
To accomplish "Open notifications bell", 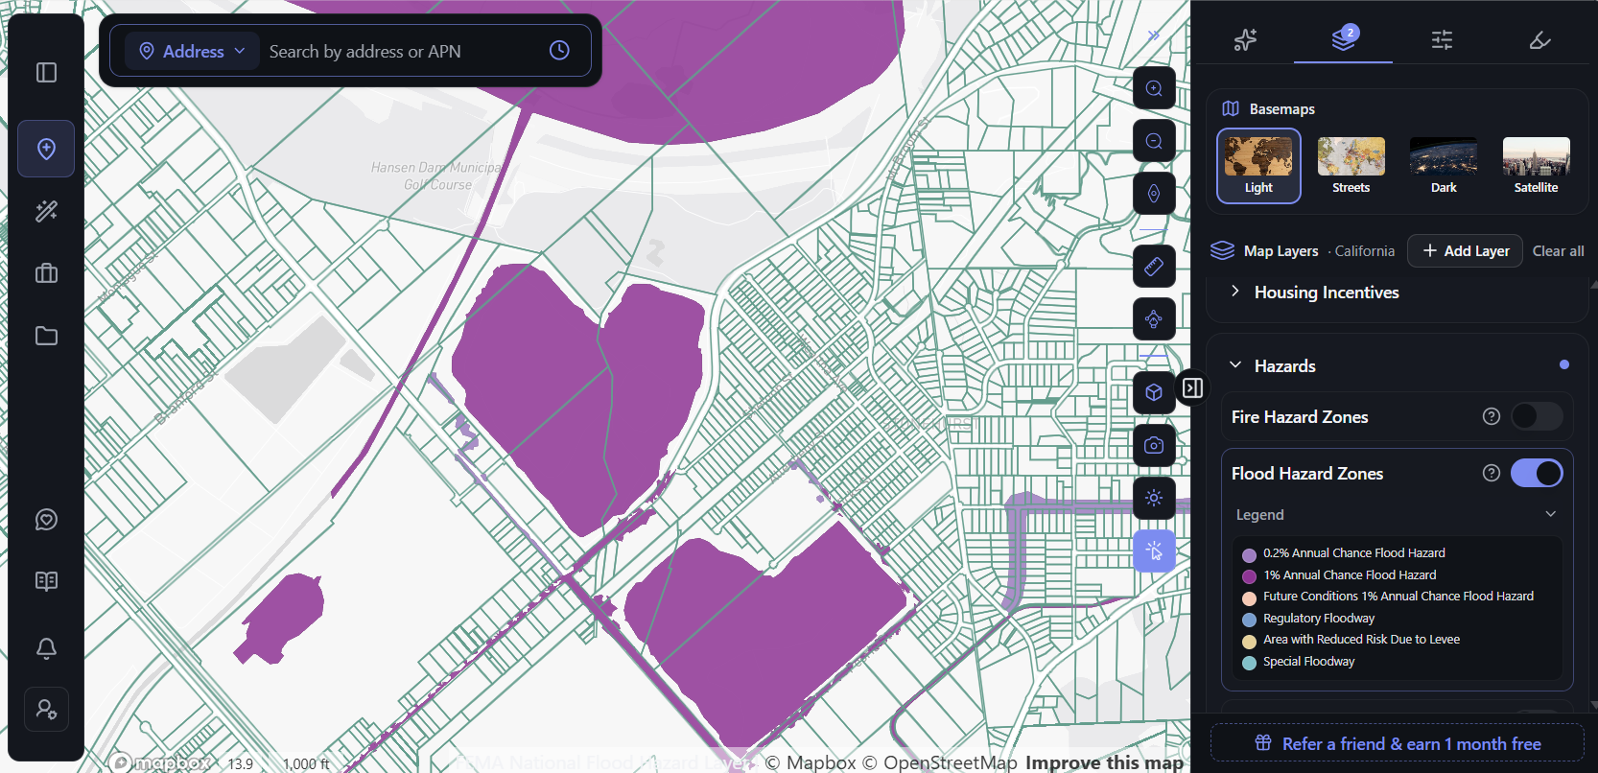I will [x=46, y=648].
